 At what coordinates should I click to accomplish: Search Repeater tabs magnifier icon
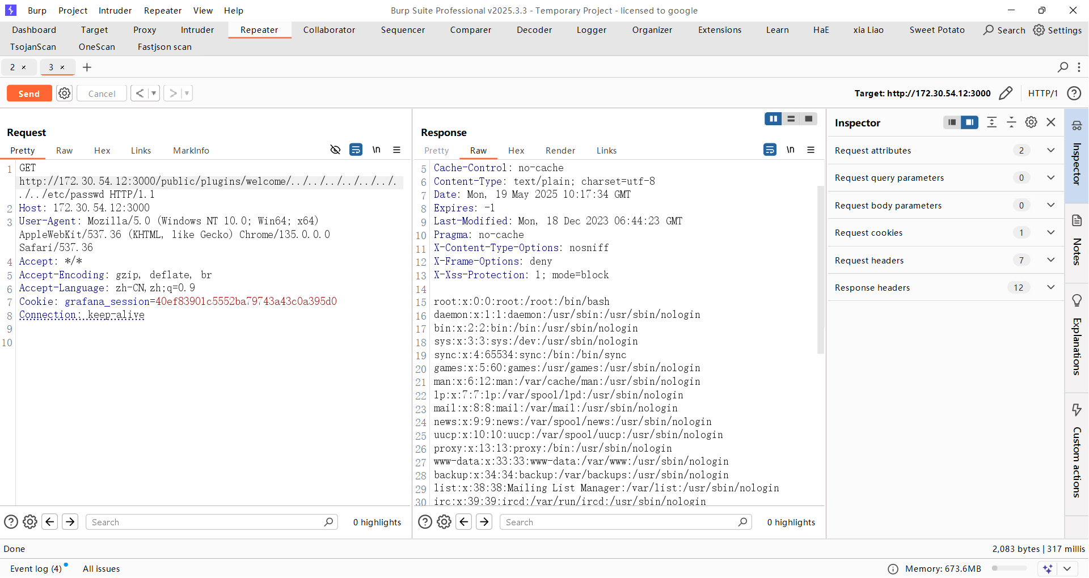pyautogui.click(x=1063, y=67)
